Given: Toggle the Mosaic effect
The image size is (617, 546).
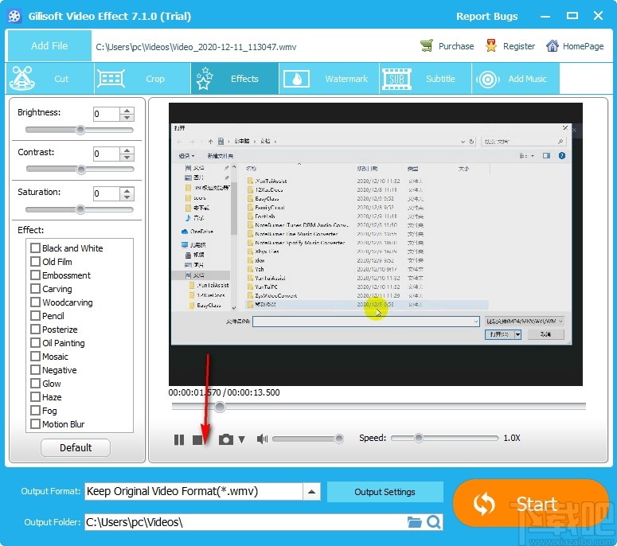Looking at the screenshot, I should pos(35,357).
